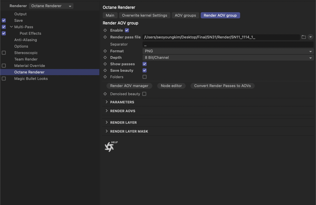Click keyframe diamond next to Format
The image size is (316, 205).
[x=105, y=51]
